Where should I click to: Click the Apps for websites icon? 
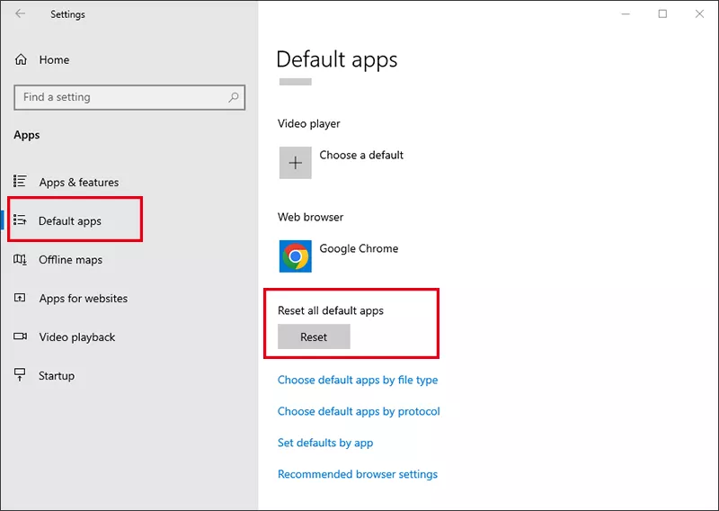(20, 298)
